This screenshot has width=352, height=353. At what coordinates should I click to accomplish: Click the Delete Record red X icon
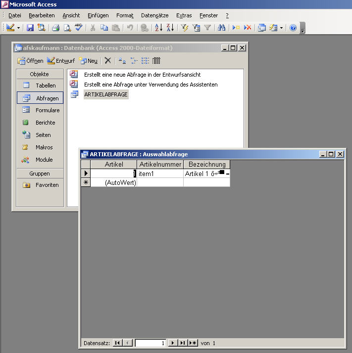coord(248,28)
